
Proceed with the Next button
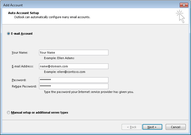[152, 127]
